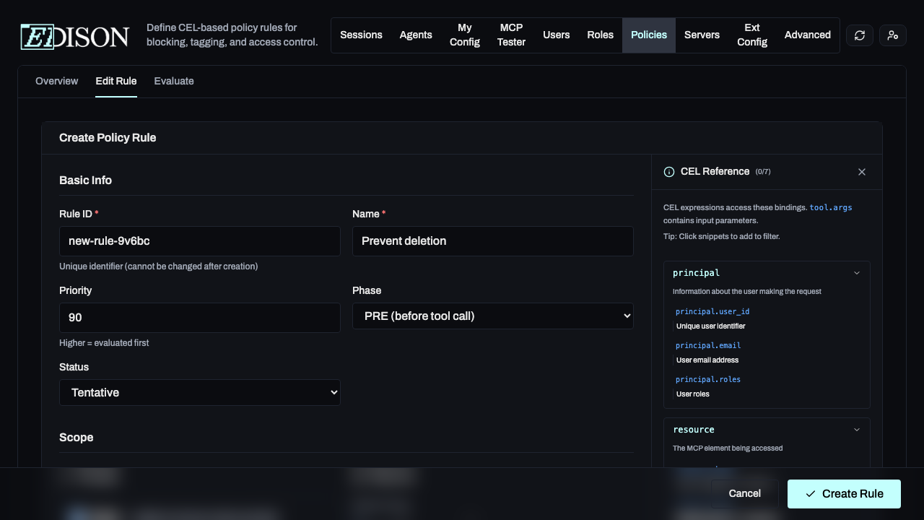Switch to the Evaluate tab
Viewport: 924px width, 520px height.
click(x=174, y=81)
